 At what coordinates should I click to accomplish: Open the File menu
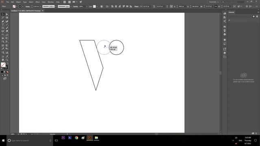coord(8,2)
